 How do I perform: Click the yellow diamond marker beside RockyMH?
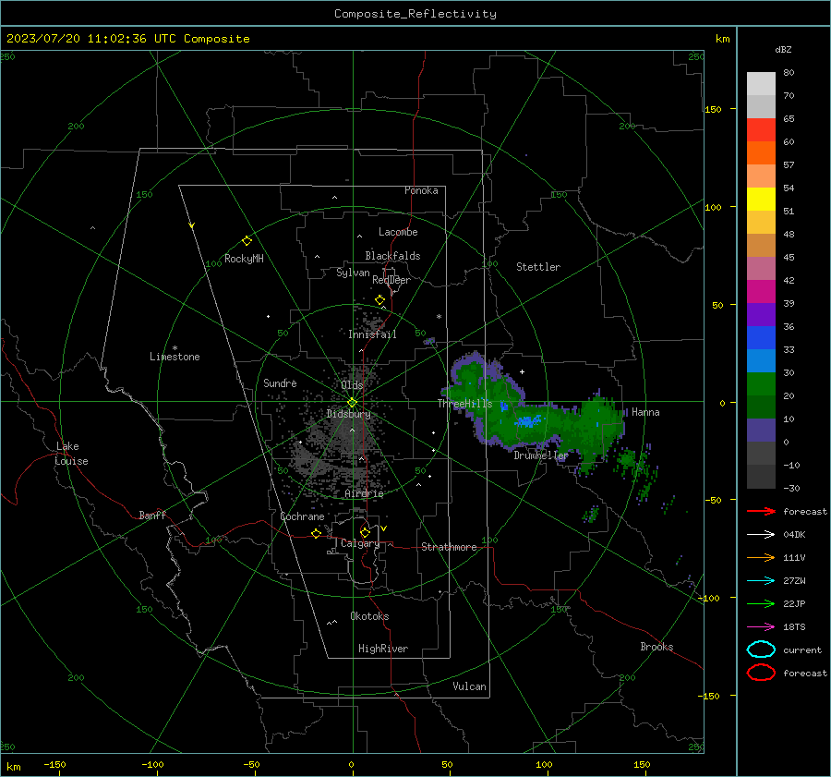point(247,241)
